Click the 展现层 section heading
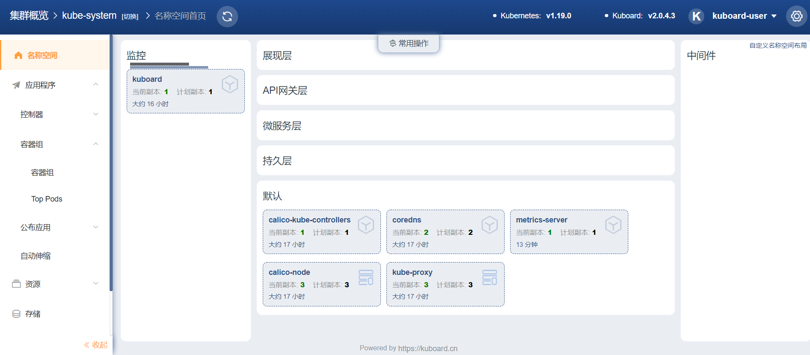Image resolution: width=810 pixels, height=355 pixels. coord(277,56)
